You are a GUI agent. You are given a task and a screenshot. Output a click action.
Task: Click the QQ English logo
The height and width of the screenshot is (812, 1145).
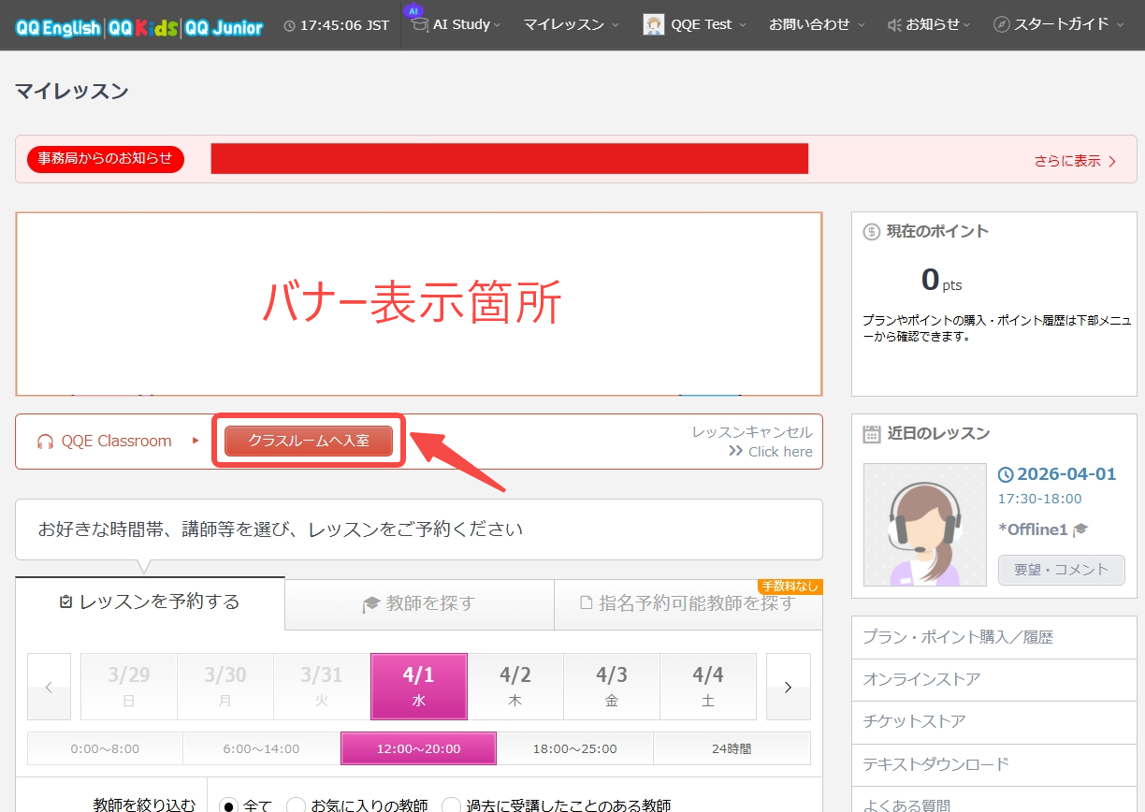tap(58, 27)
